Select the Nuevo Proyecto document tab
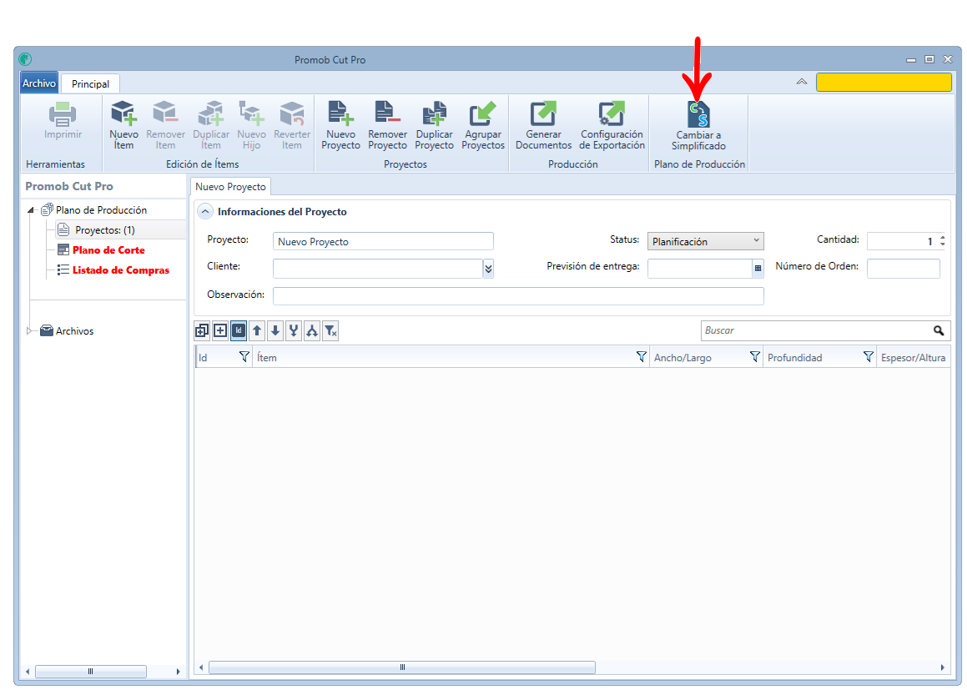Viewport: 967px width, 695px height. 230,187
